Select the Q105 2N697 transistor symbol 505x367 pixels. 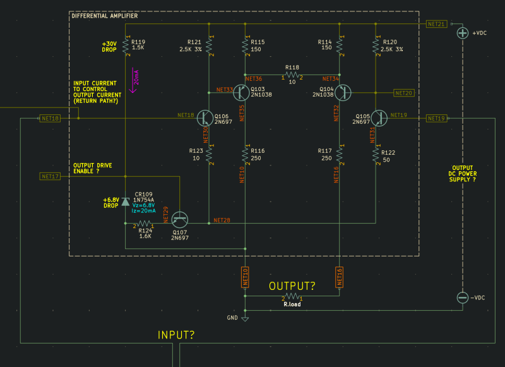(x=379, y=118)
